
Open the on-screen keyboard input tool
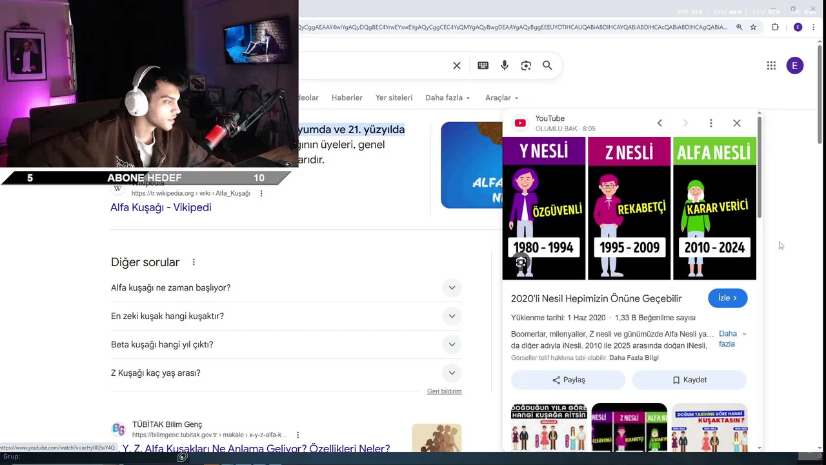(x=483, y=65)
